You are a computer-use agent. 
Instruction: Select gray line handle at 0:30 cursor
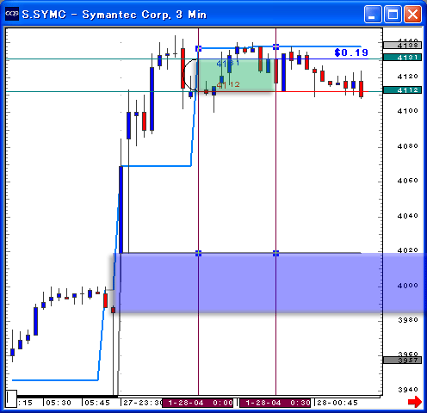pyautogui.click(x=275, y=253)
